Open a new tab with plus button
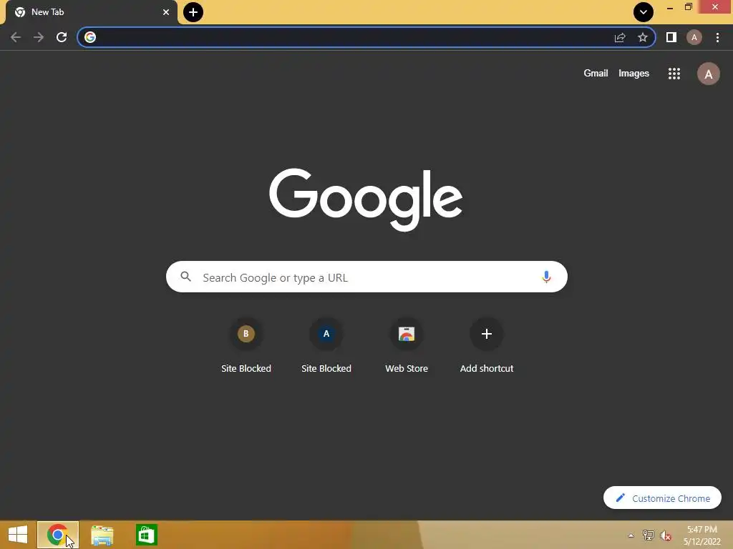The width and height of the screenshot is (733, 549). (193, 12)
